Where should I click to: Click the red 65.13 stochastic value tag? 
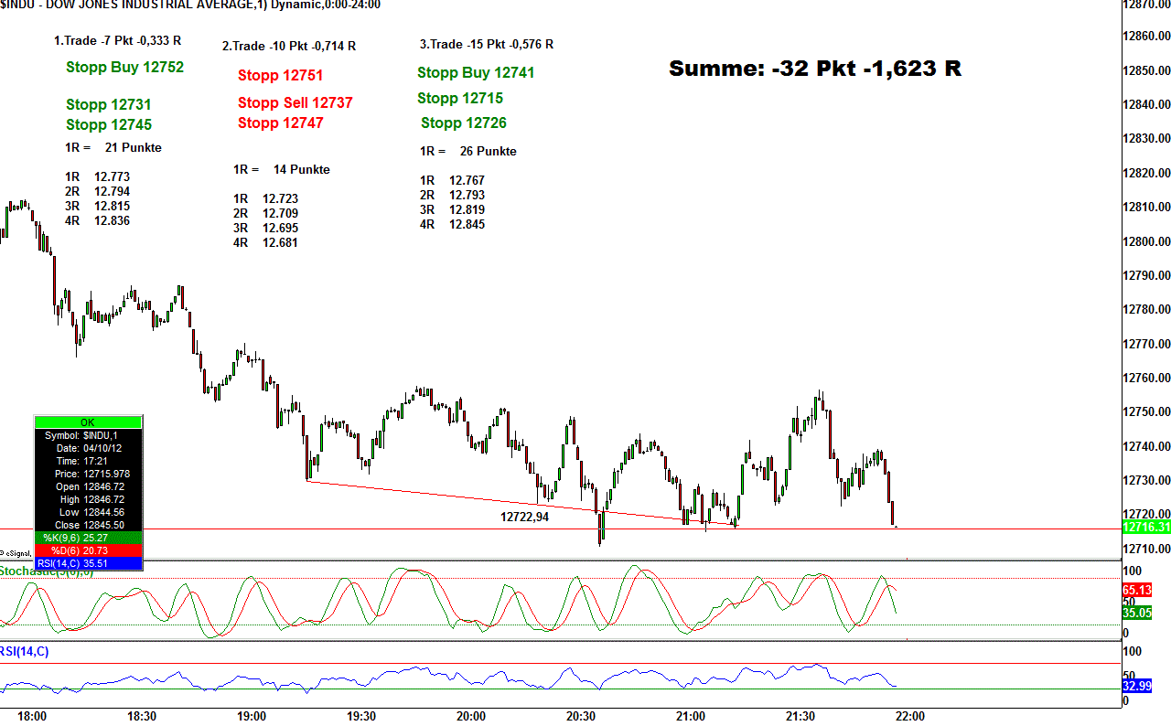click(x=1137, y=591)
